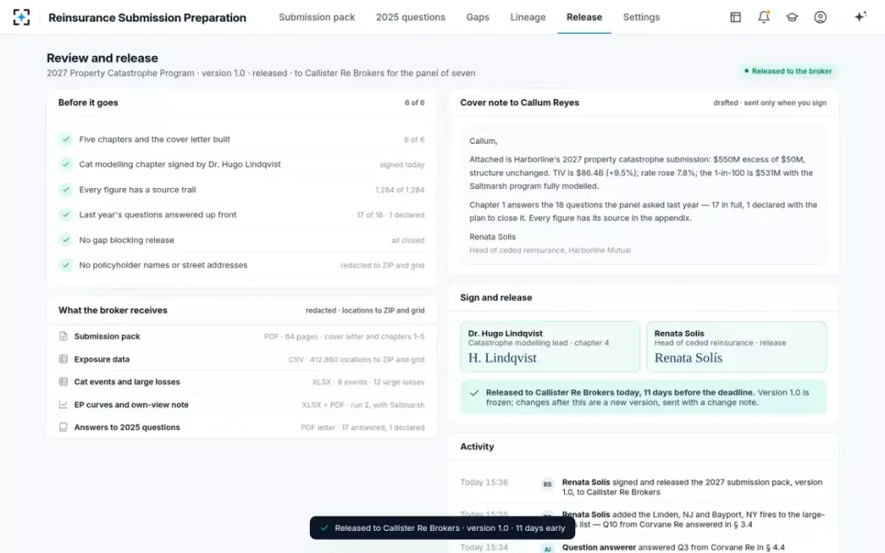This screenshot has width=885, height=553.
Task: Click 'PDF · 64 pages' submission pack details
Action: [x=344, y=337]
